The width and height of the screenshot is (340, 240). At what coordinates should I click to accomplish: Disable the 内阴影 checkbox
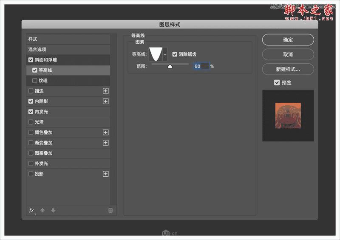pos(31,101)
